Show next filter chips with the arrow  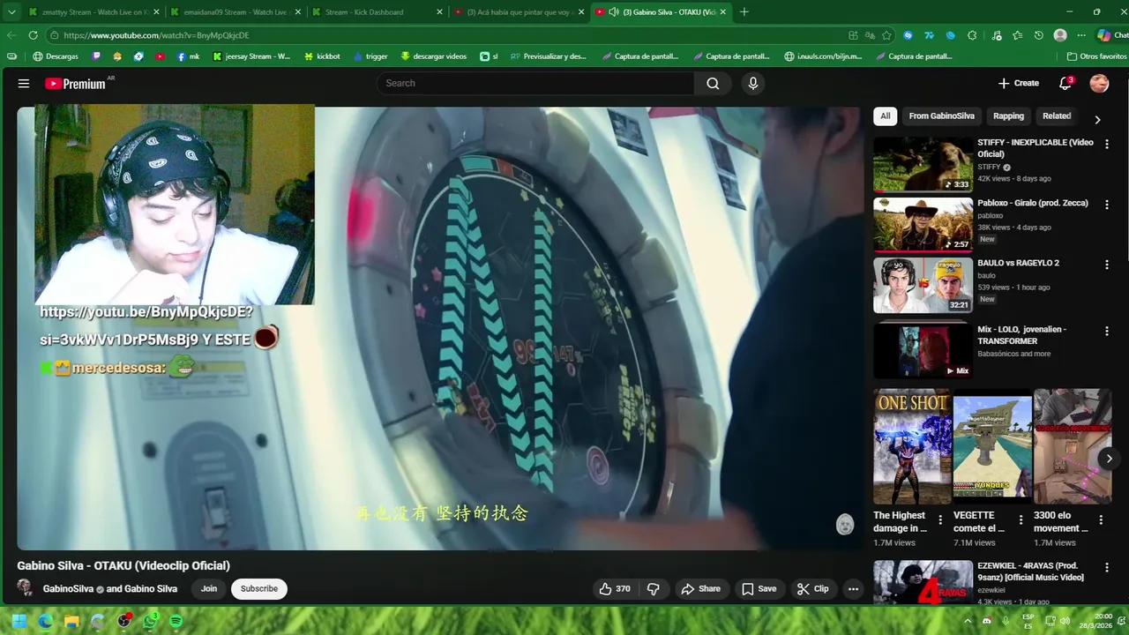(1097, 120)
